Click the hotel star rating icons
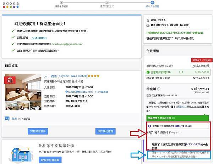This screenshot has height=164, width=213. tap(94, 76)
